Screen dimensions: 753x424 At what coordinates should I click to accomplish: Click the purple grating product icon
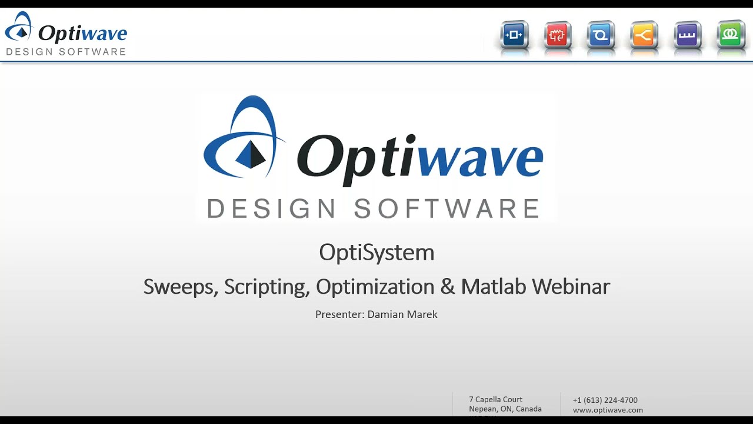tap(687, 35)
